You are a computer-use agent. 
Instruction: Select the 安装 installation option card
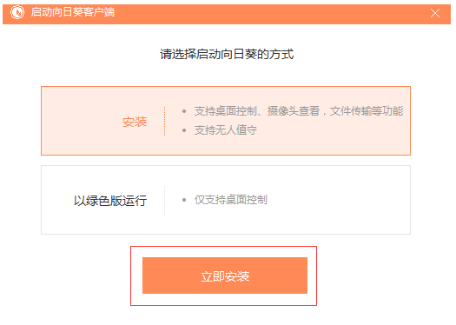pos(226,121)
